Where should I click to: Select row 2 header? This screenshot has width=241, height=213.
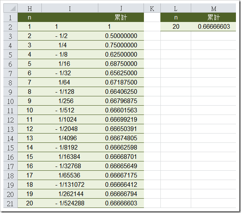click(x=11, y=27)
